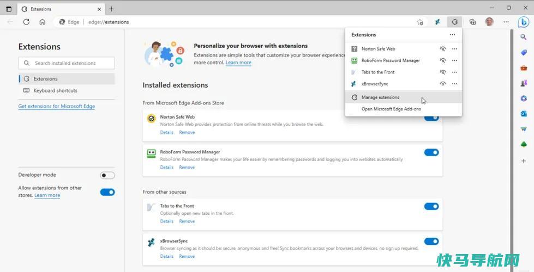Click the page vertical scrollbar
This screenshot has width=534, height=272.
(511, 151)
